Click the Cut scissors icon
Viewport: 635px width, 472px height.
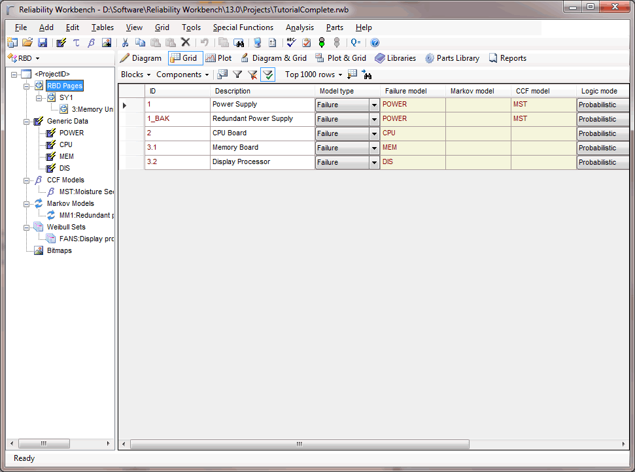pyautogui.click(x=125, y=42)
